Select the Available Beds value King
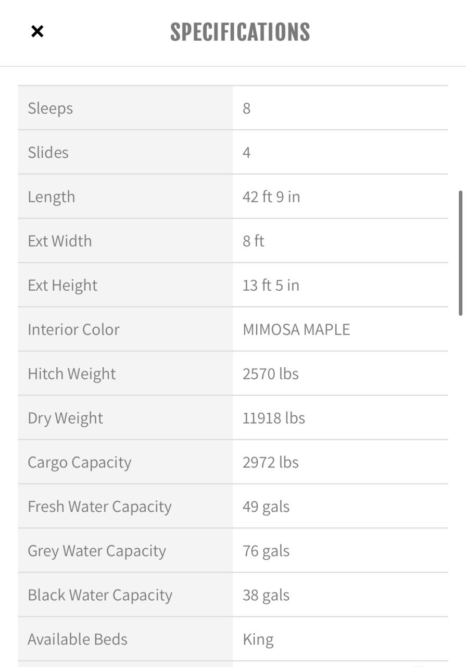466x667 pixels. pos(258,640)
